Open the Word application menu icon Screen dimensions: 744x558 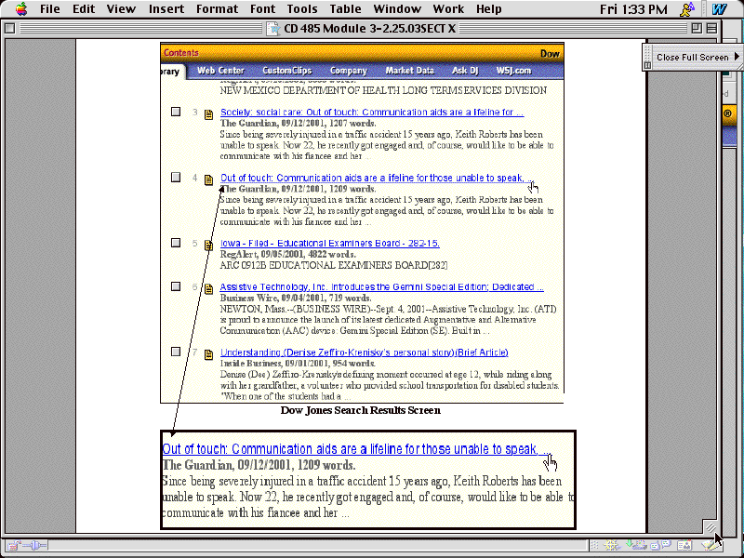pyautogui.click(x=719, y=9)
